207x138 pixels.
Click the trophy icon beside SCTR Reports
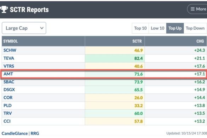[x=4, y=10]
